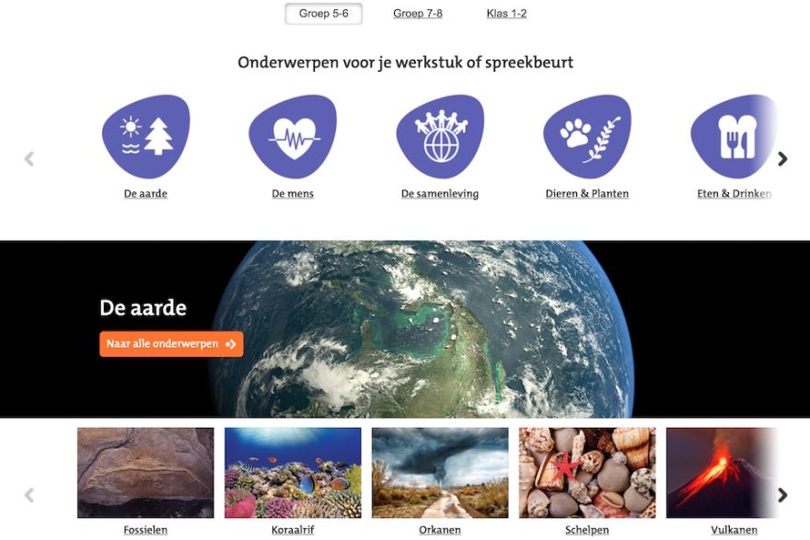View the Orkanen tornado thumbnail

click(x=440, y=472)
